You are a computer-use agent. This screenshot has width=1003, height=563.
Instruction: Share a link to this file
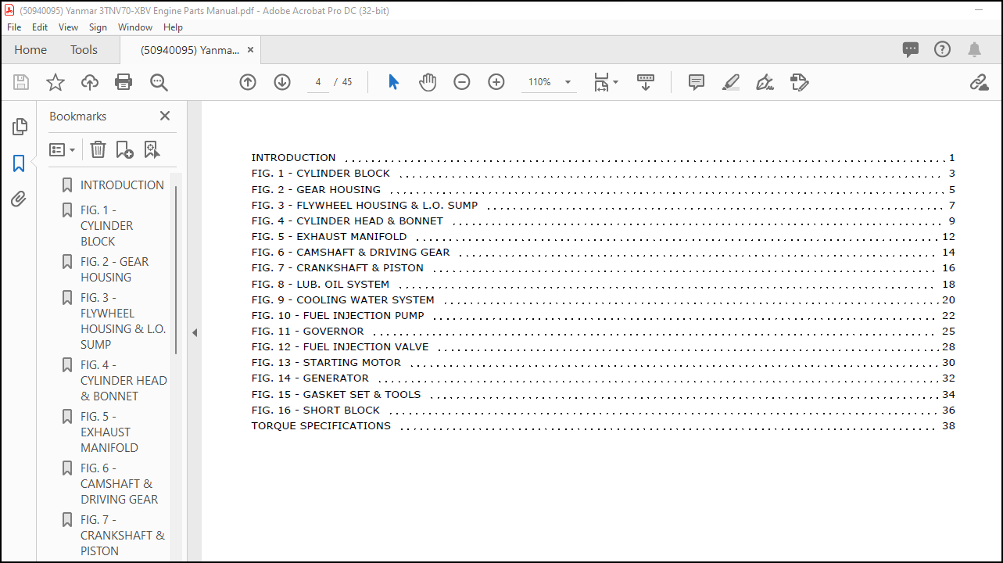tap(979, 82)
